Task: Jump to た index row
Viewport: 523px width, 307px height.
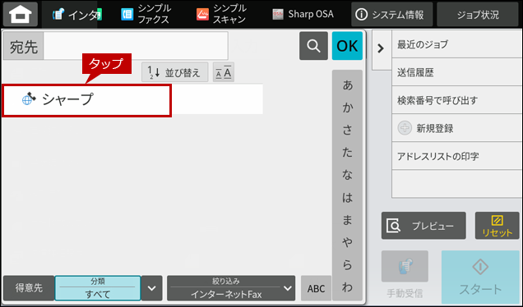Action: click(347, 152)
